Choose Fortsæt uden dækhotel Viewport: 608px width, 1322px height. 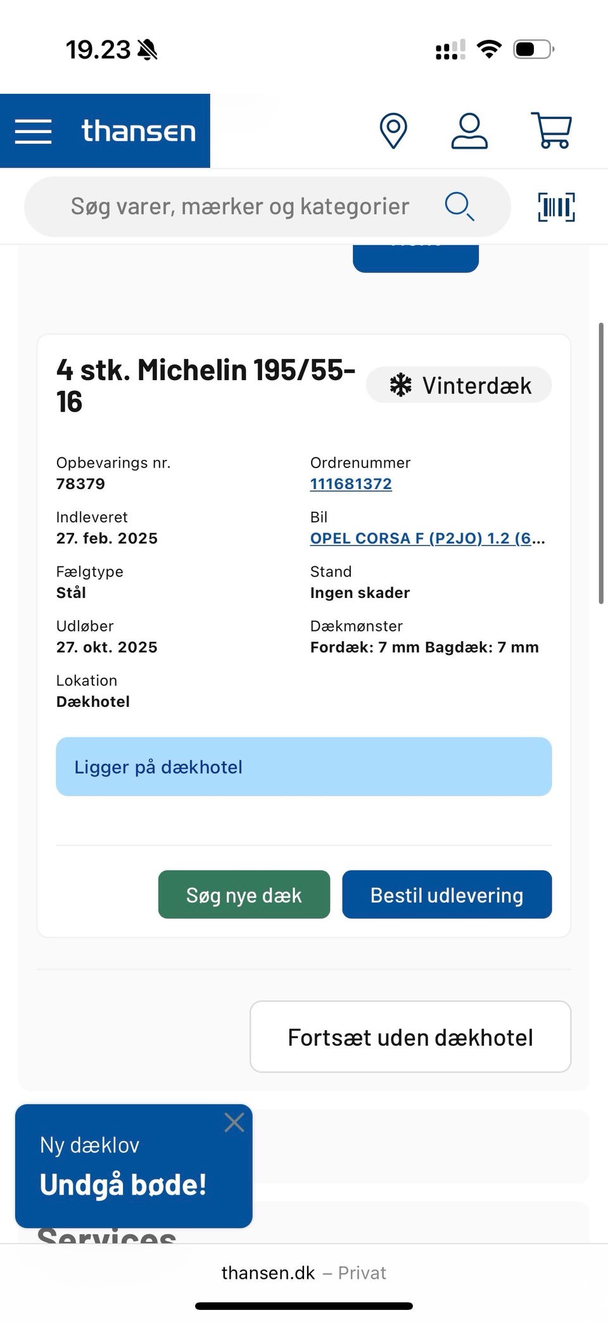pos(410,1037)
